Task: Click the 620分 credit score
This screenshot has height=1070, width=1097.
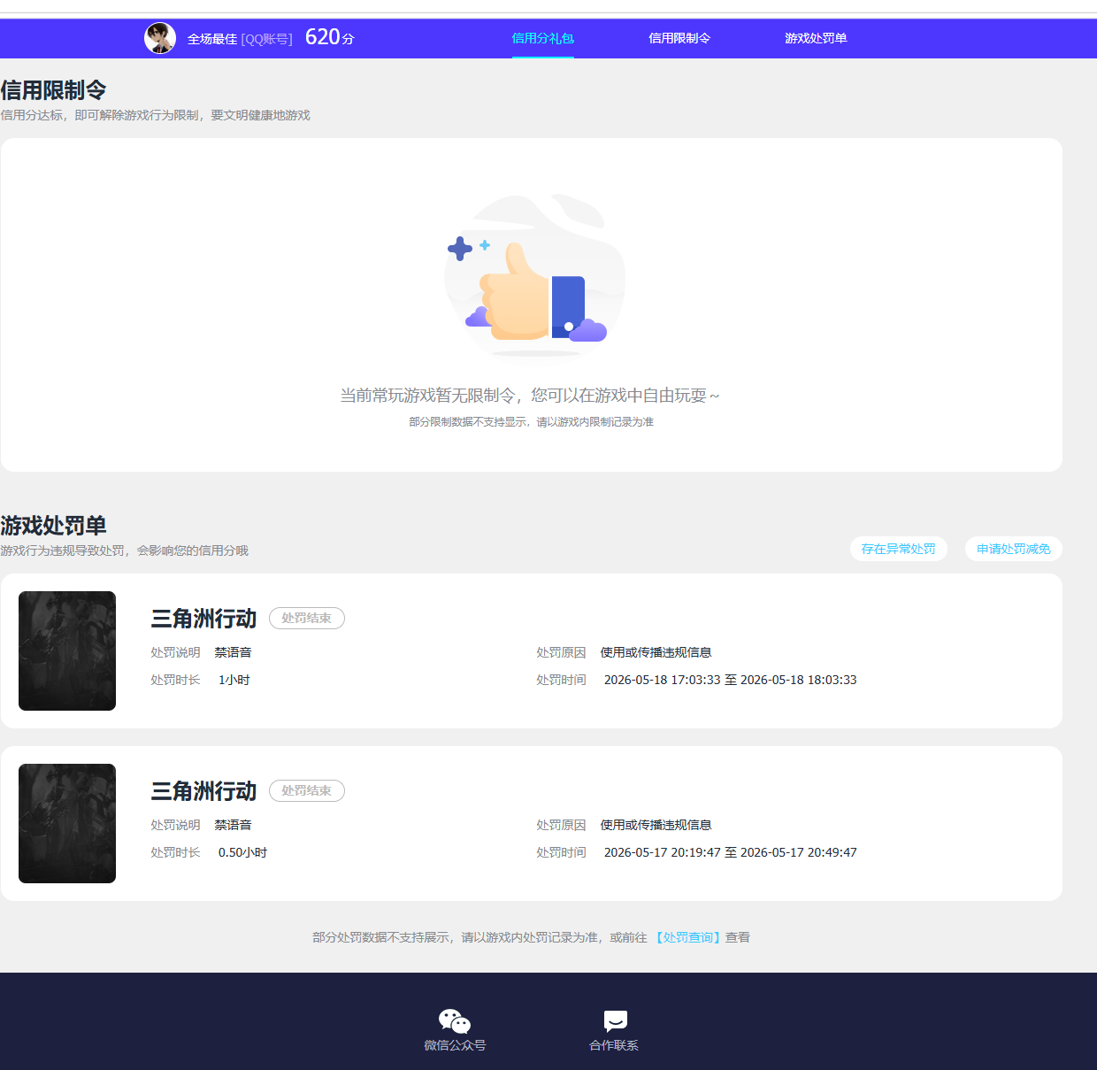Action: pyautogui.click(x=330, y=37)
